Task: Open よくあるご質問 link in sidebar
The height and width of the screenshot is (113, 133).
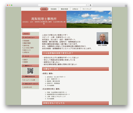Action: tap(28, 48)
